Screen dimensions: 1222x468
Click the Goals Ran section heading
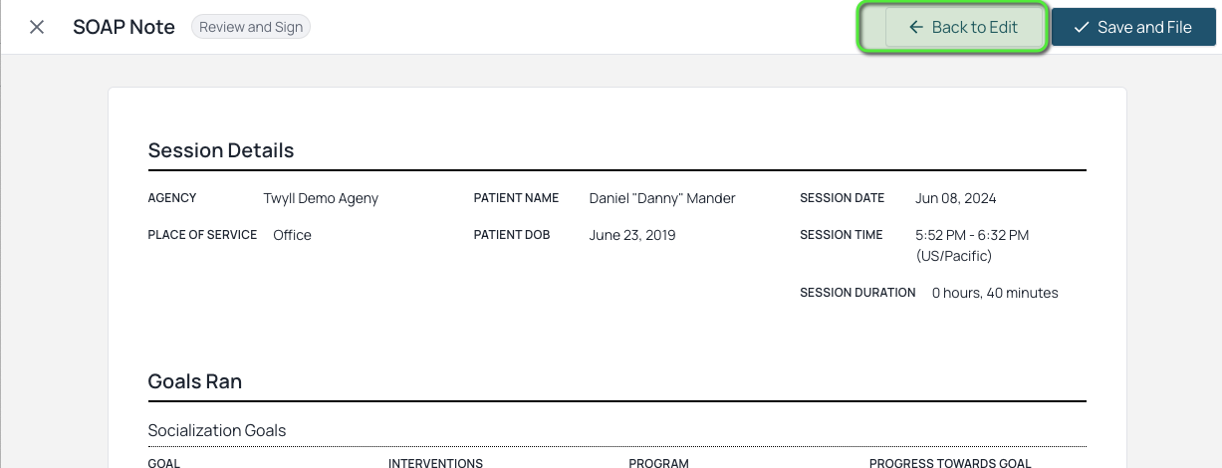tap(195, 380)
